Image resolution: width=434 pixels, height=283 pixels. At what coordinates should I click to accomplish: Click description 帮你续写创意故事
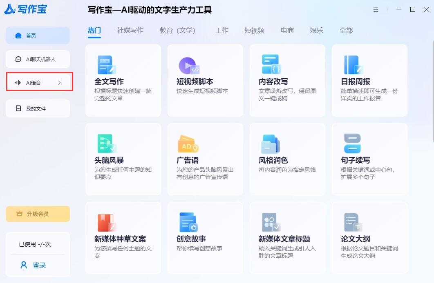tap(199, 248)
